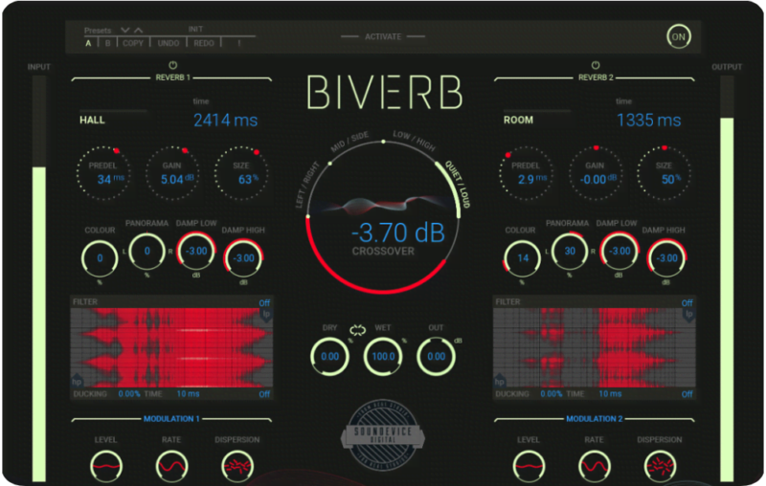Click Reverb 1 PANORAMA knob

pos(147,252)
